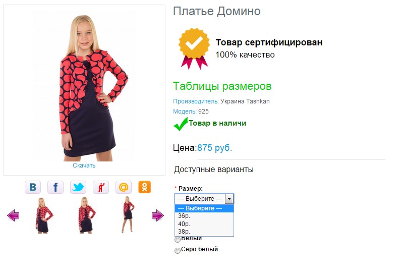Viewport: 400px width, 278px height.
Task: Share on Facebook icon
Action: coord(55,187)
